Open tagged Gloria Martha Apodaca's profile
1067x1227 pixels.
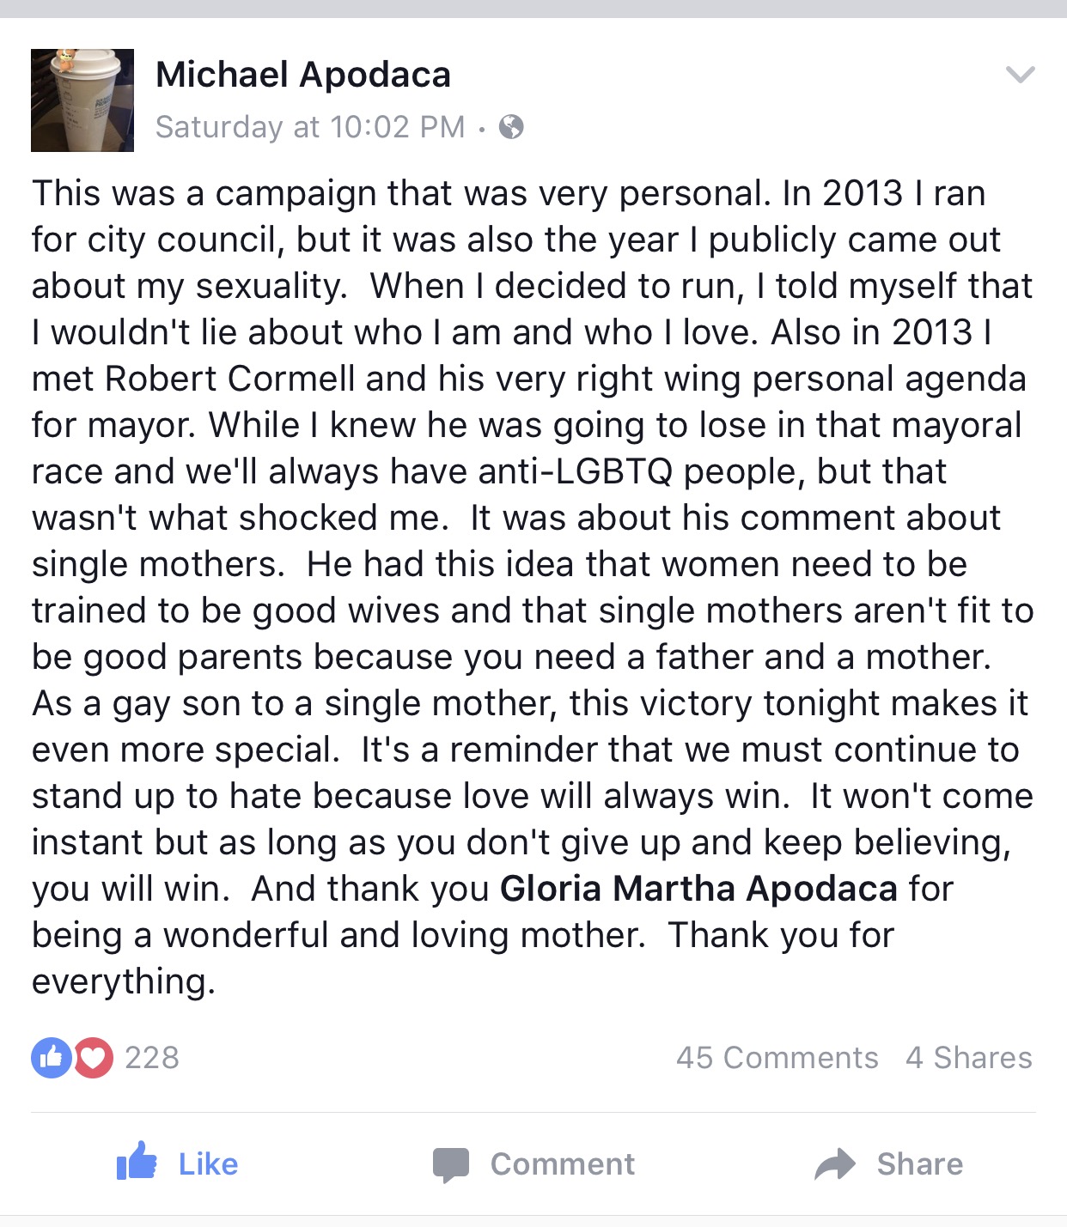tap(698, 889)
